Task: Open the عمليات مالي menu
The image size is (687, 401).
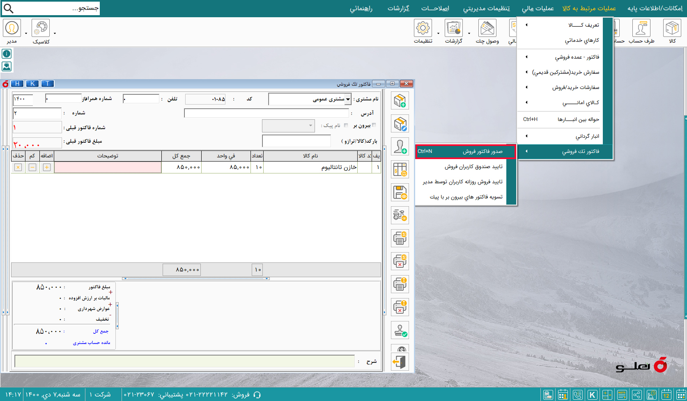Action: (x=538, y=8)
